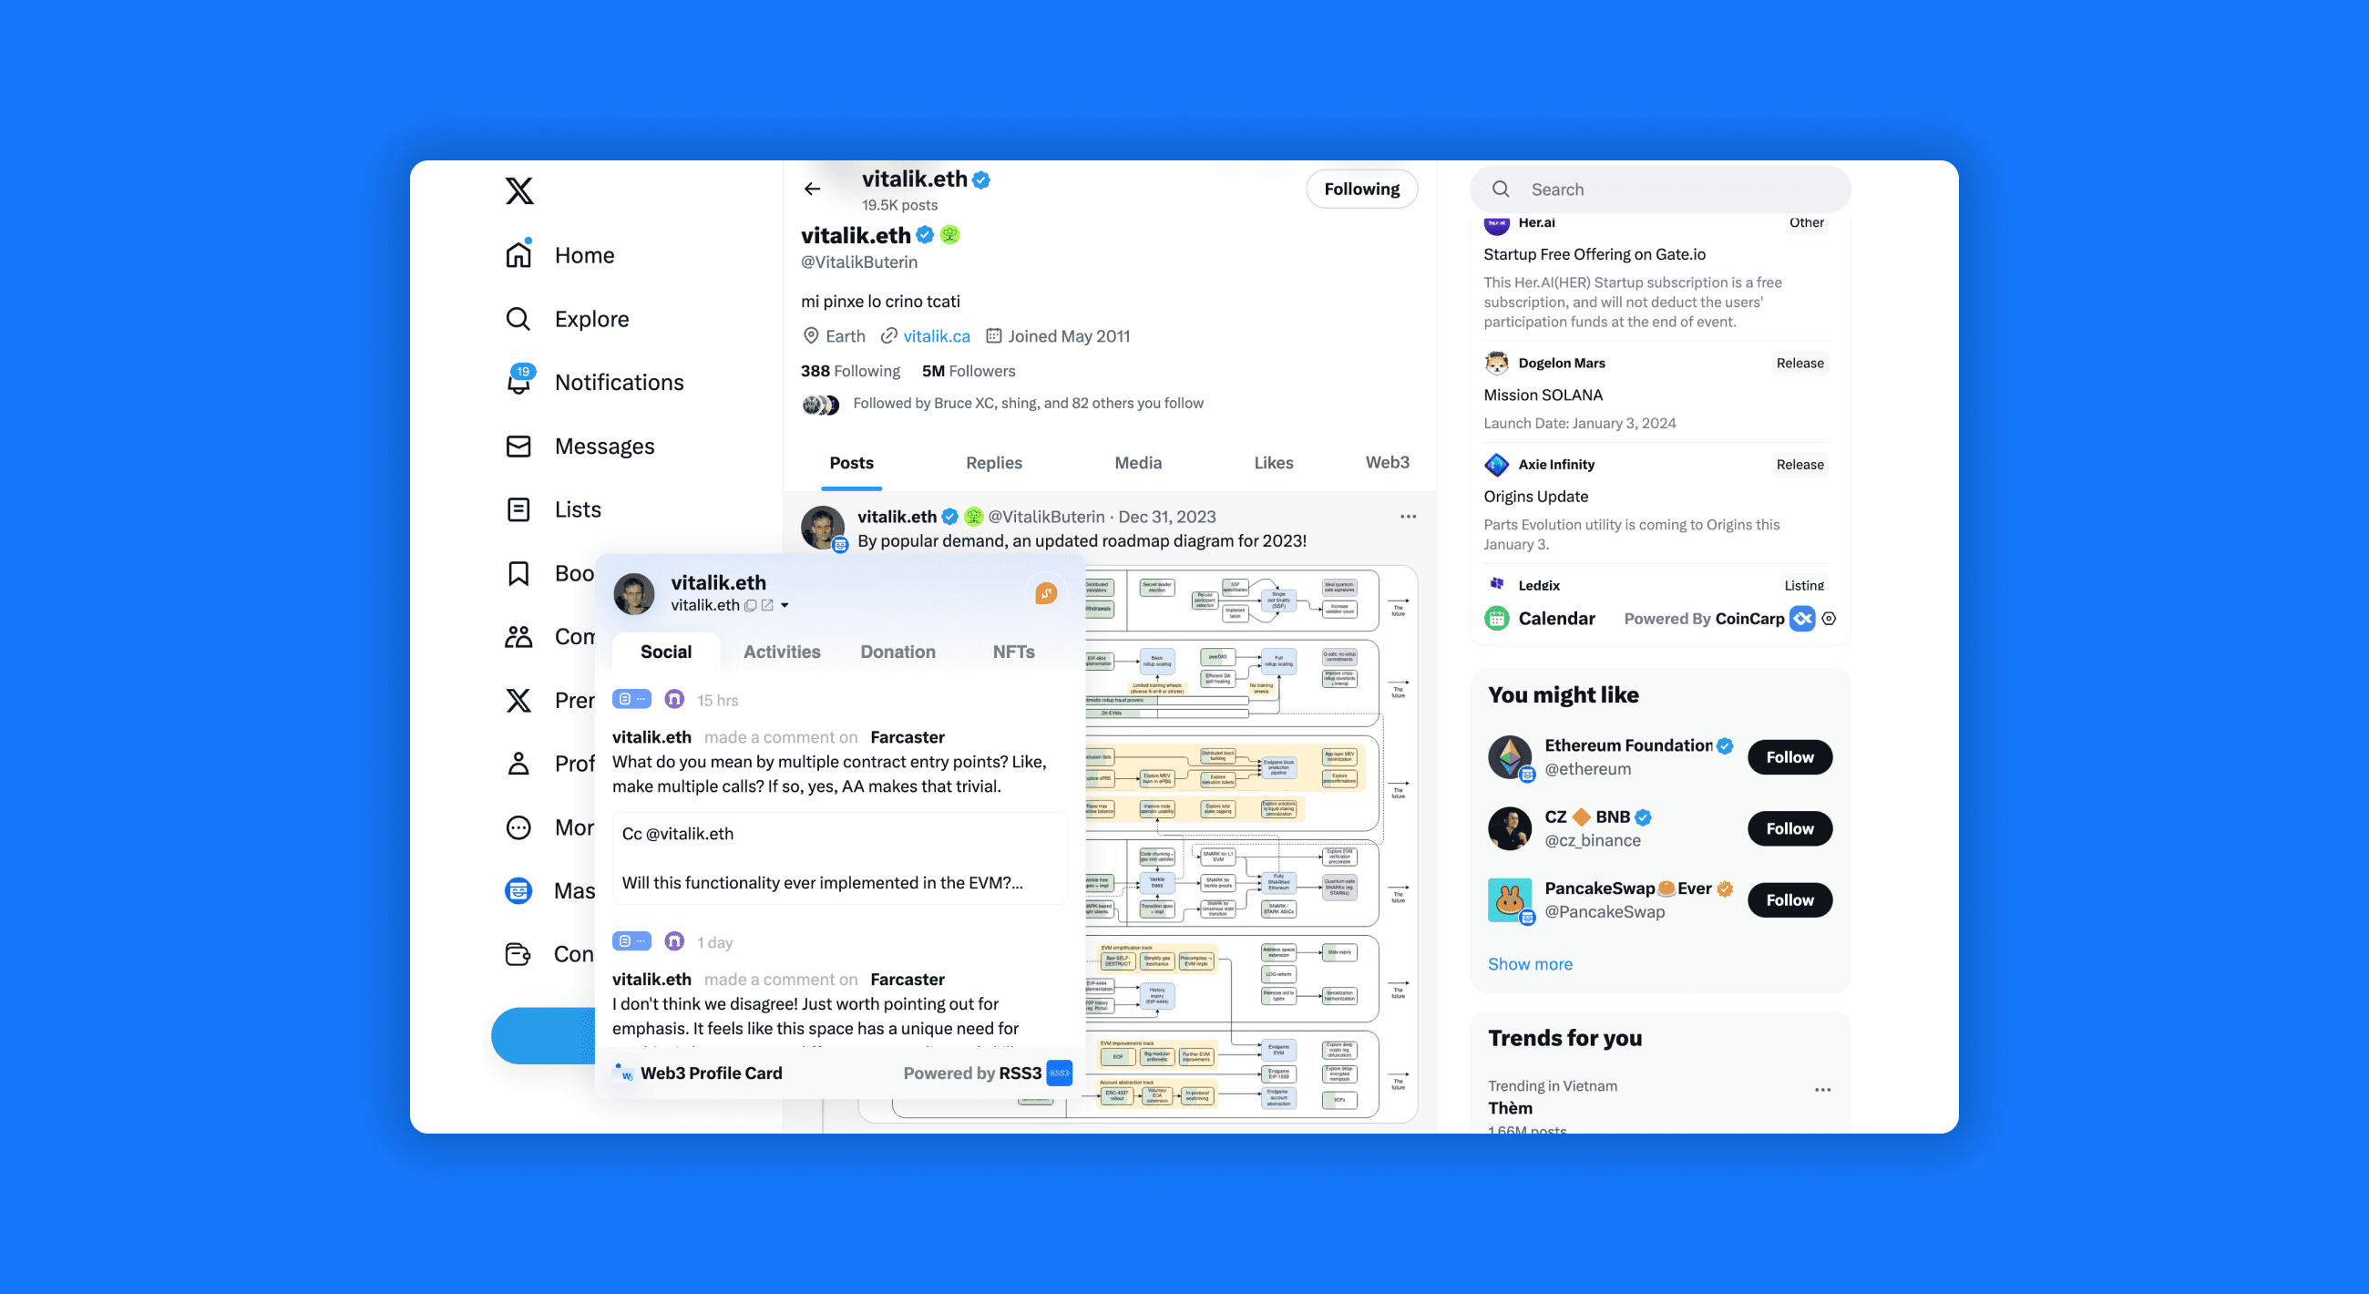Toggle following vitalik.eth account

tap(1362, 188)
